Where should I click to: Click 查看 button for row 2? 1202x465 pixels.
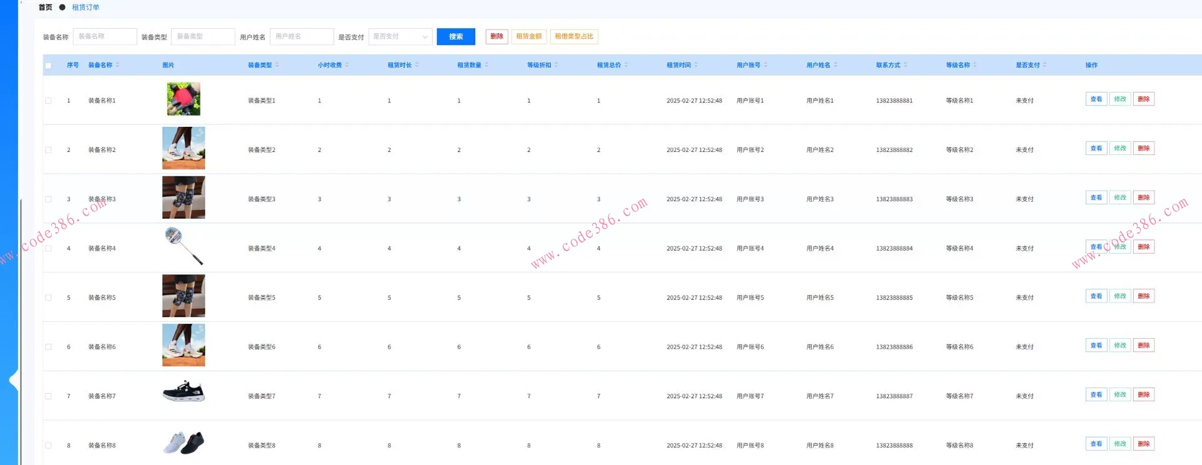tap(1096, 149)
